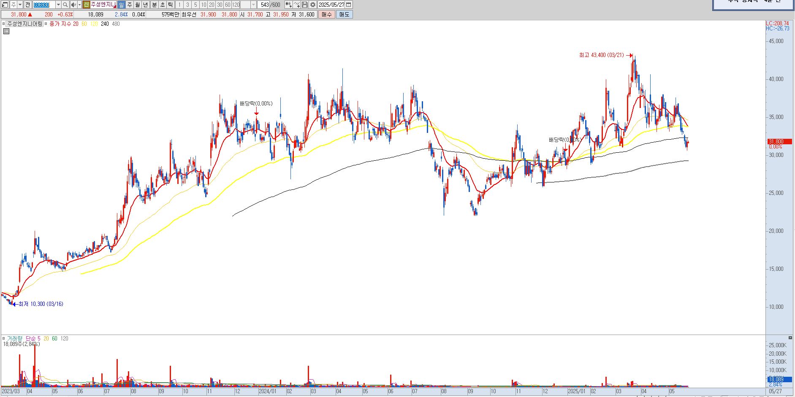The width and height of the screenshot is (795, 397).
Task: Click the date field 2025/05/27
Action: pyautogui.click(x=331, y=5)
